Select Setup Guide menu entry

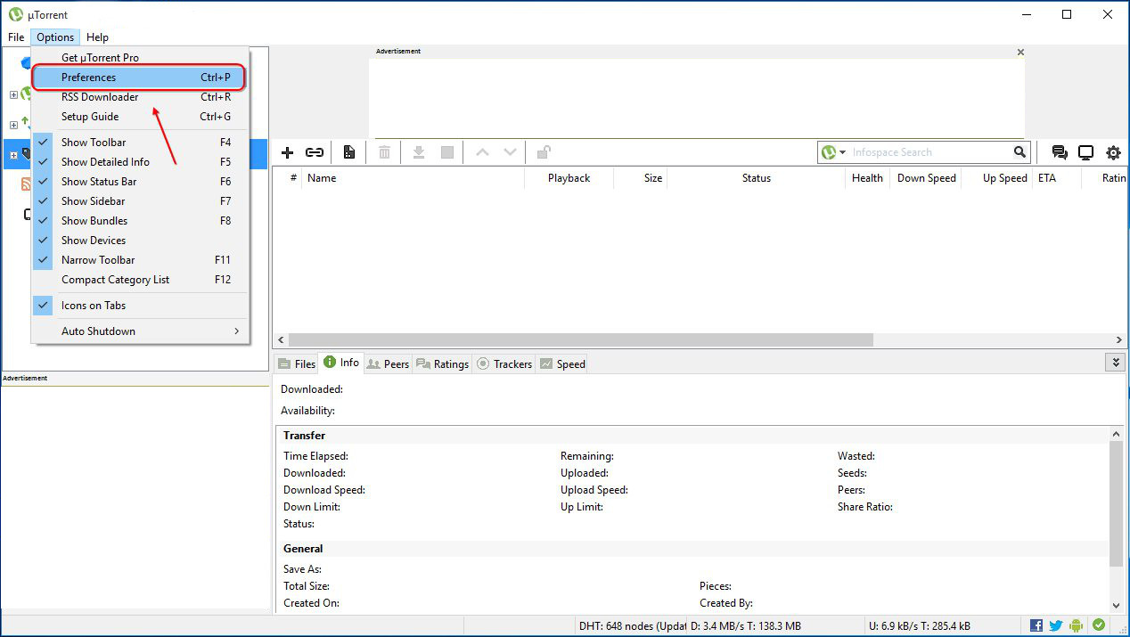140,117
